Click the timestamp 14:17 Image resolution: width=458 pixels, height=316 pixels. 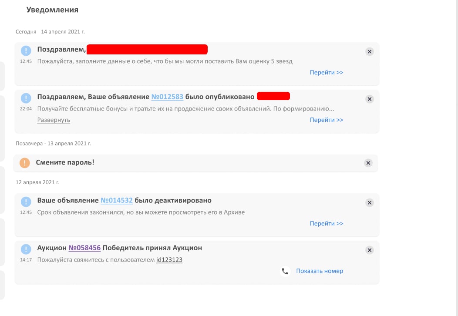coord(26,260)
